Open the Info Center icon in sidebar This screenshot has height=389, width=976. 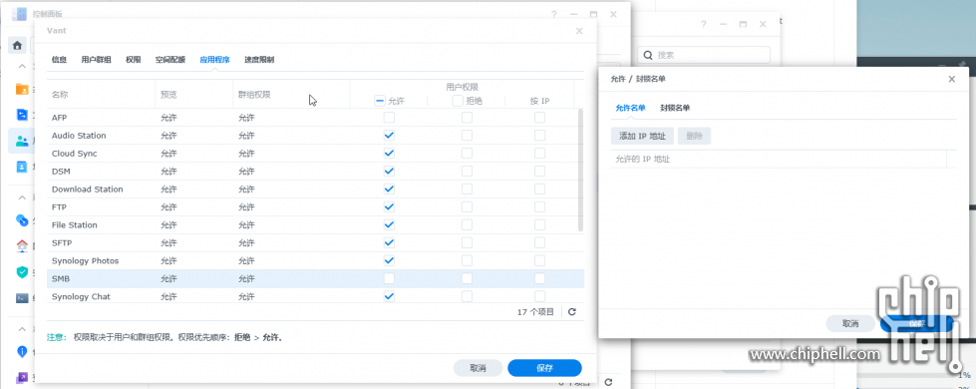pyautogui.click(x=22, y=352)
